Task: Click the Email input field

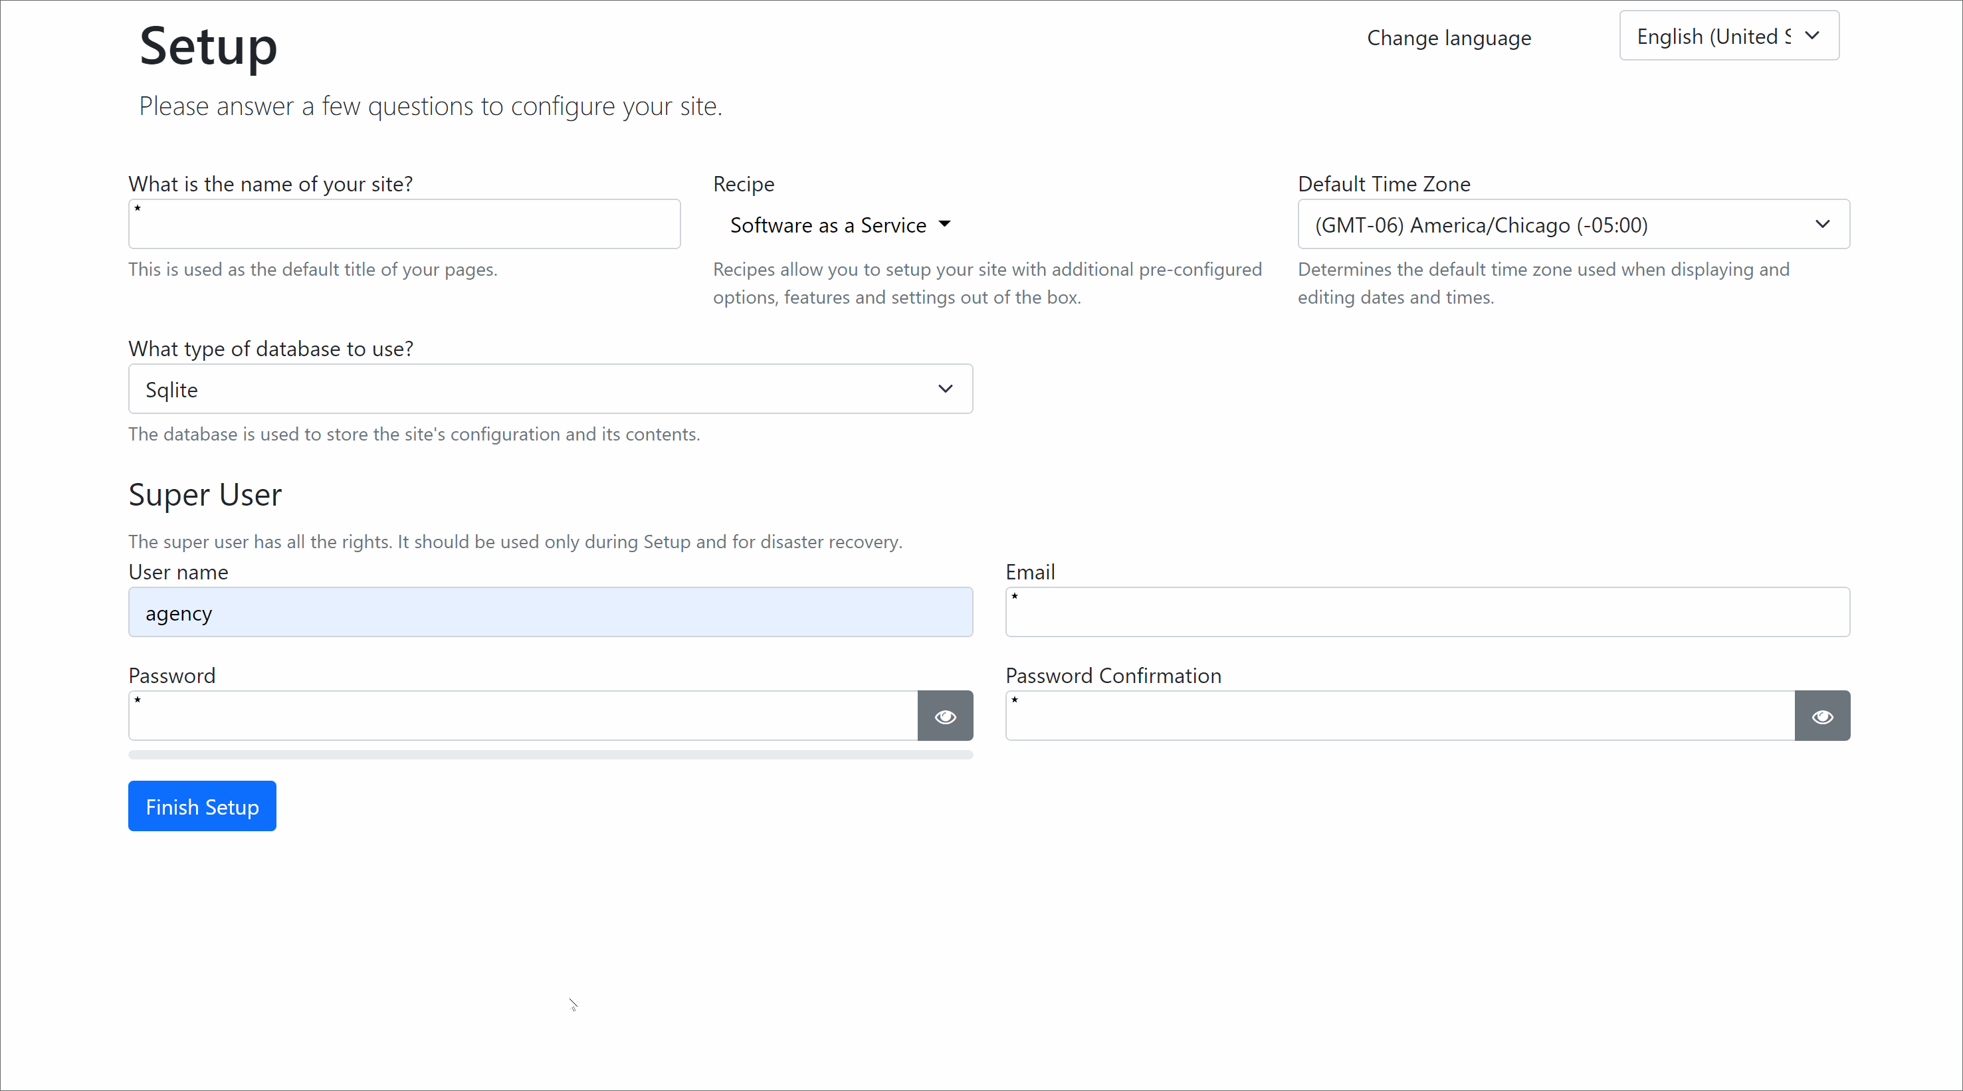Action: pos(1427,613)
